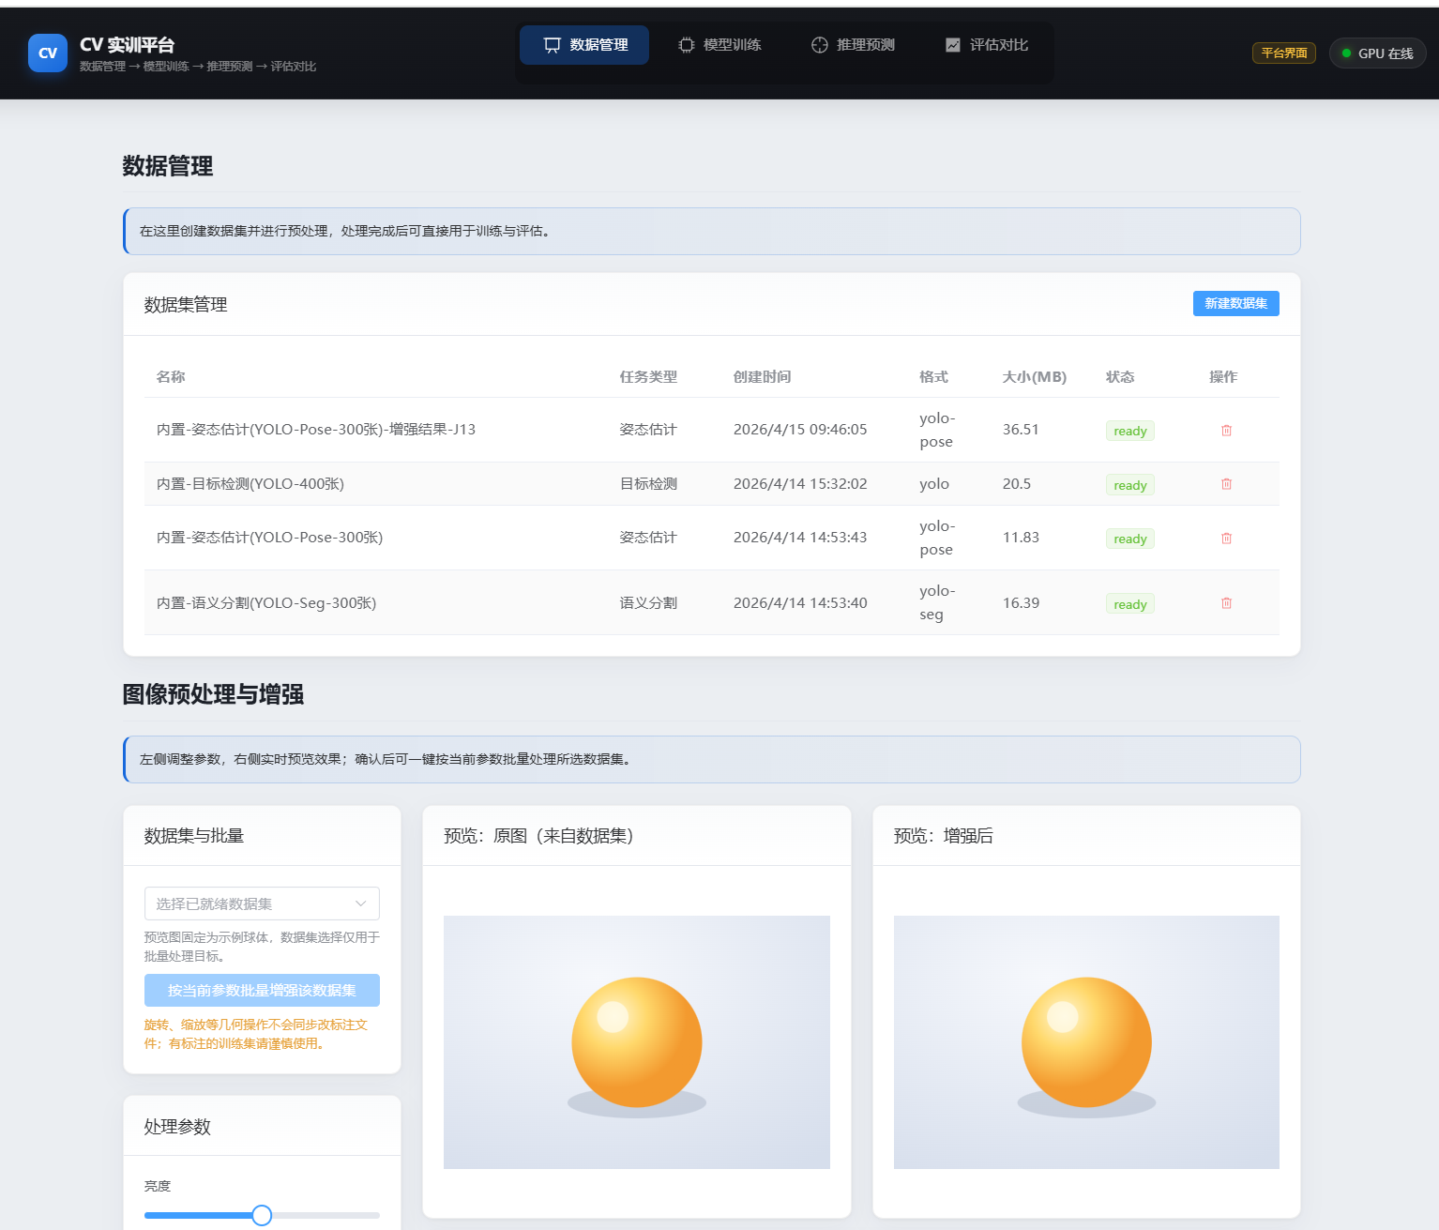Delete the 增强结果-J13 dataset using its trash icon
This screenshot has height=1230, width=1439.
[1226, 430]
